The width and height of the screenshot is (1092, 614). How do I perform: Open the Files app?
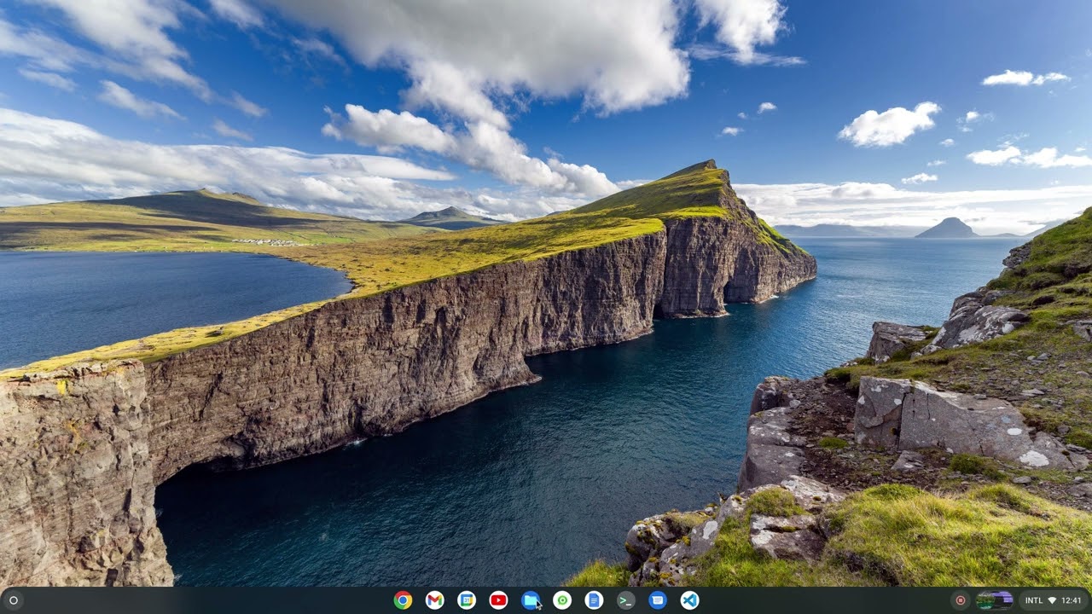point(530,600)
